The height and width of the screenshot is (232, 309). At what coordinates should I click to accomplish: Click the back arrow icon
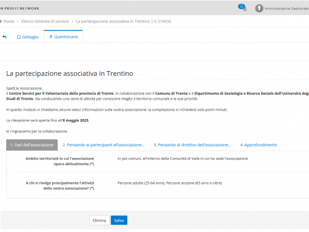click(x=5, y=37)
